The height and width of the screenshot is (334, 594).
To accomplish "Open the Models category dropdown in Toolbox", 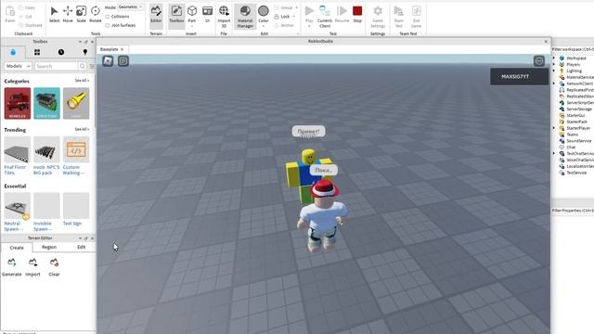I will tap(18, 66).
